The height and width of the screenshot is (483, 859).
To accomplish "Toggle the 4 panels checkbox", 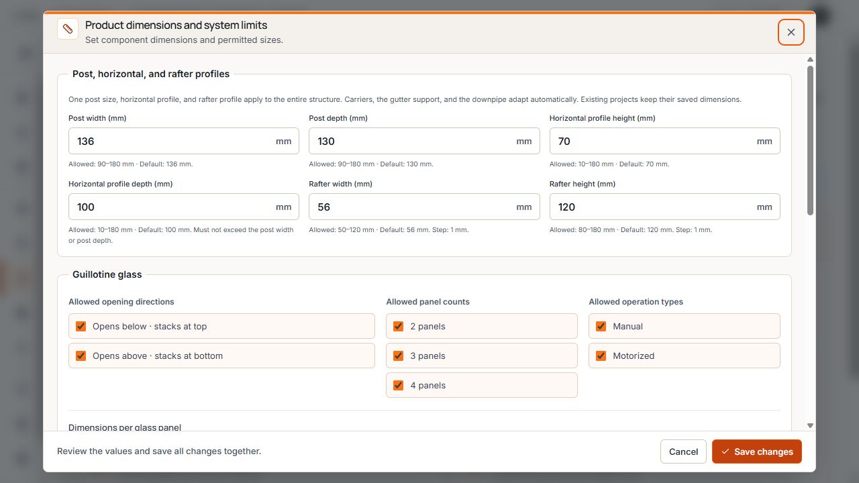I will pyautogui.click(x=399, y=385).
